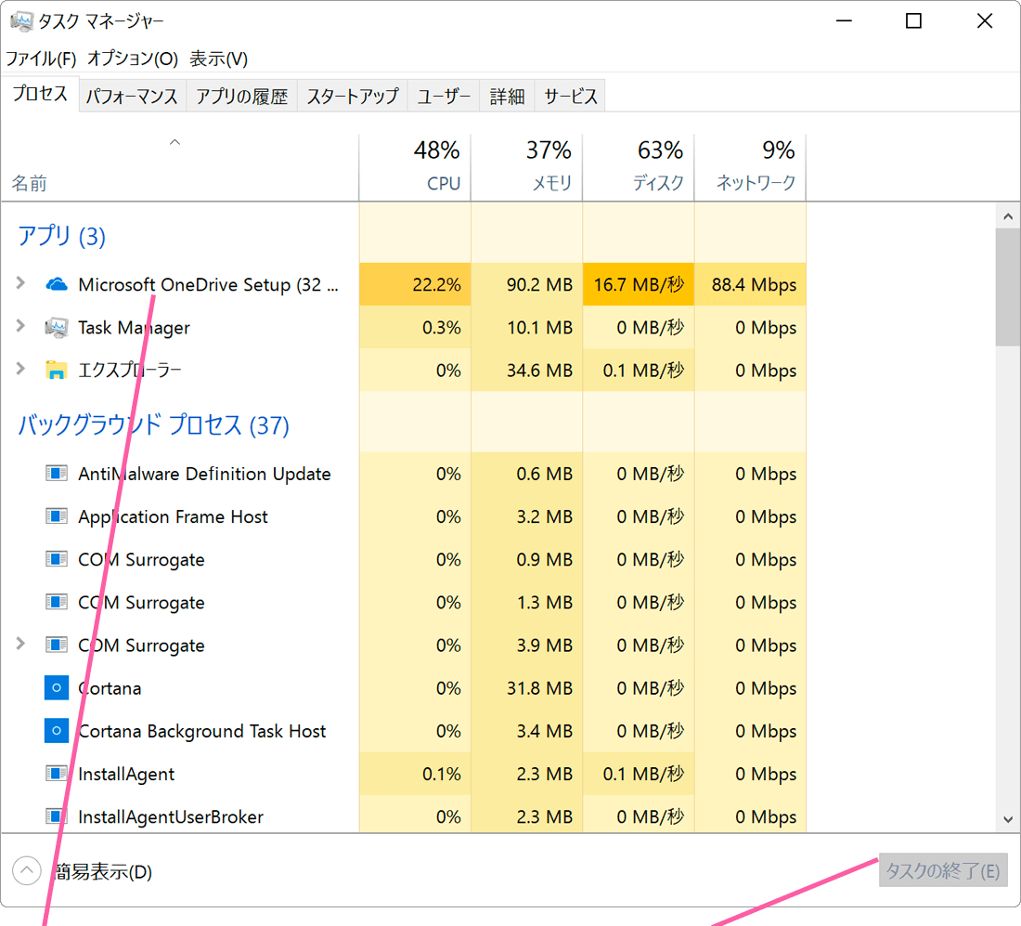Click the Cortana blue circle icon
This screenshot has height=926, width=1021.
click(x=57, y=687)
